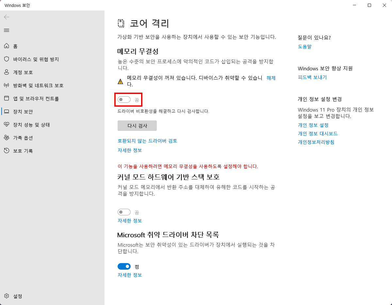Click 드라이버 비호환성을 해결하고 다시 검사합니다 text
The image size is (392, 305).
[x=163, y=111]
